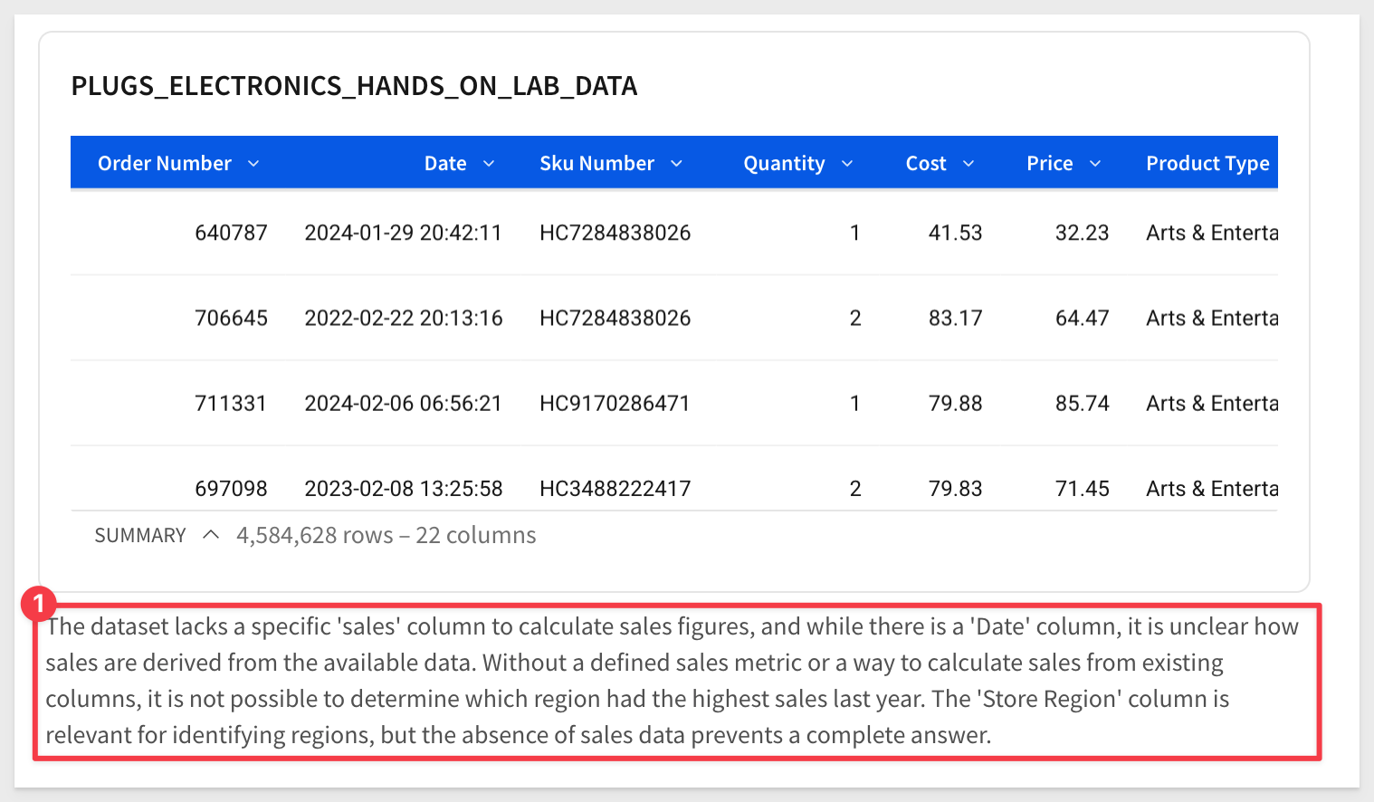Click the Order Number header label

coord(165,164)
